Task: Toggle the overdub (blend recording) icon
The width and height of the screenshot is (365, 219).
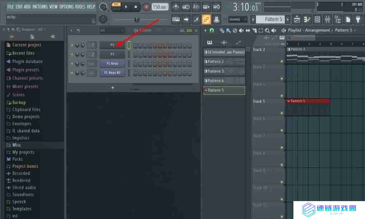Action: [206, 7]
